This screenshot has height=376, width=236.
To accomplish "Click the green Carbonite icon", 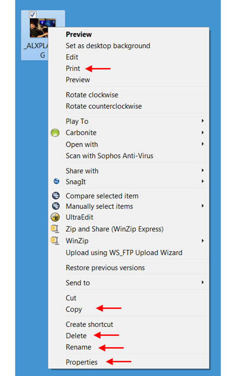I will (55, 132).
